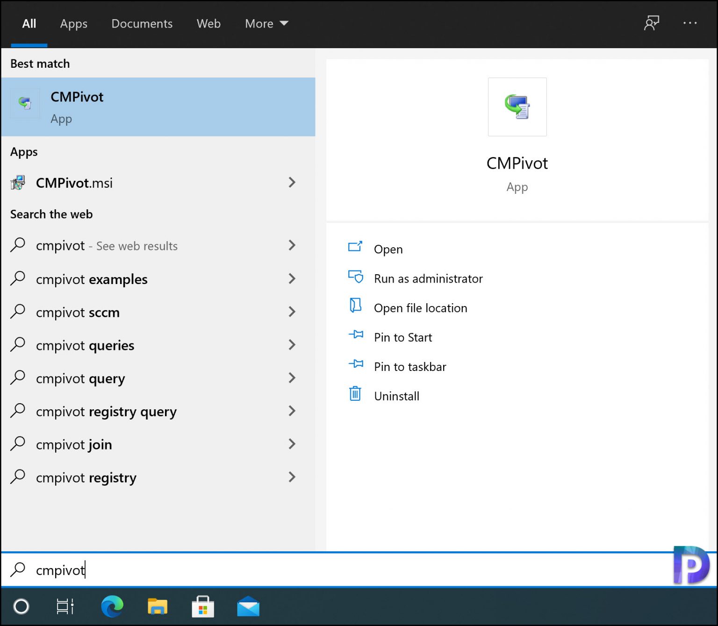718x626 pixels.
Task: Select cmpivot join suggestion
Action: (158, 444)
